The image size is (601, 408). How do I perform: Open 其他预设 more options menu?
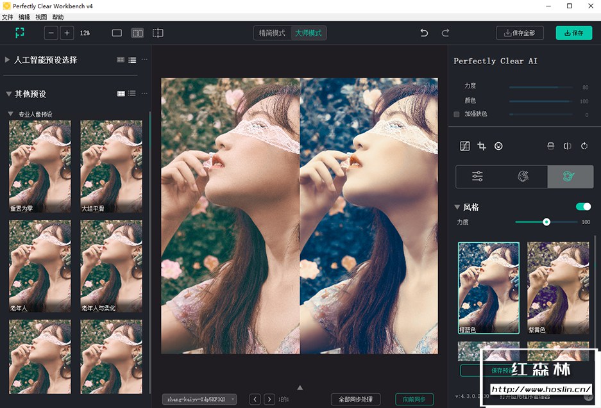tap(144, 94)
